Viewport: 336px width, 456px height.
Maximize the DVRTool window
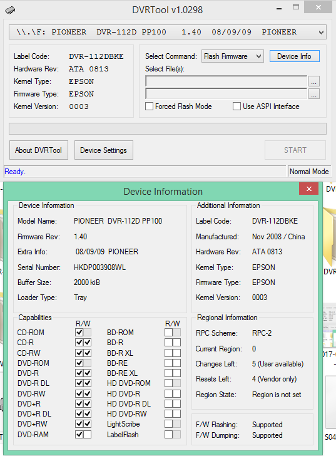[295, 8]
